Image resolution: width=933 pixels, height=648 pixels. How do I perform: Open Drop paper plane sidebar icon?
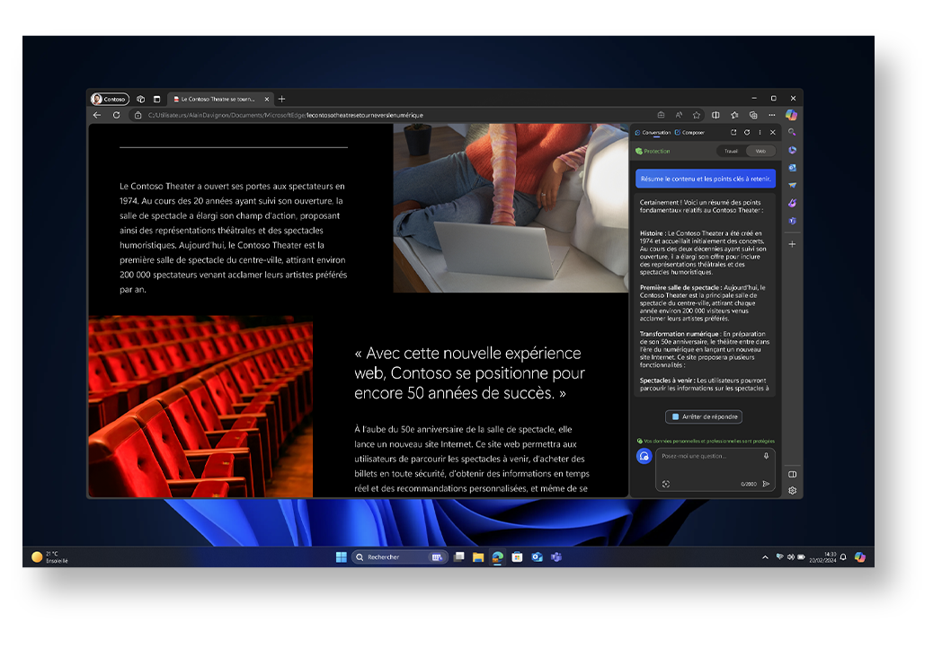click(792, 185)
